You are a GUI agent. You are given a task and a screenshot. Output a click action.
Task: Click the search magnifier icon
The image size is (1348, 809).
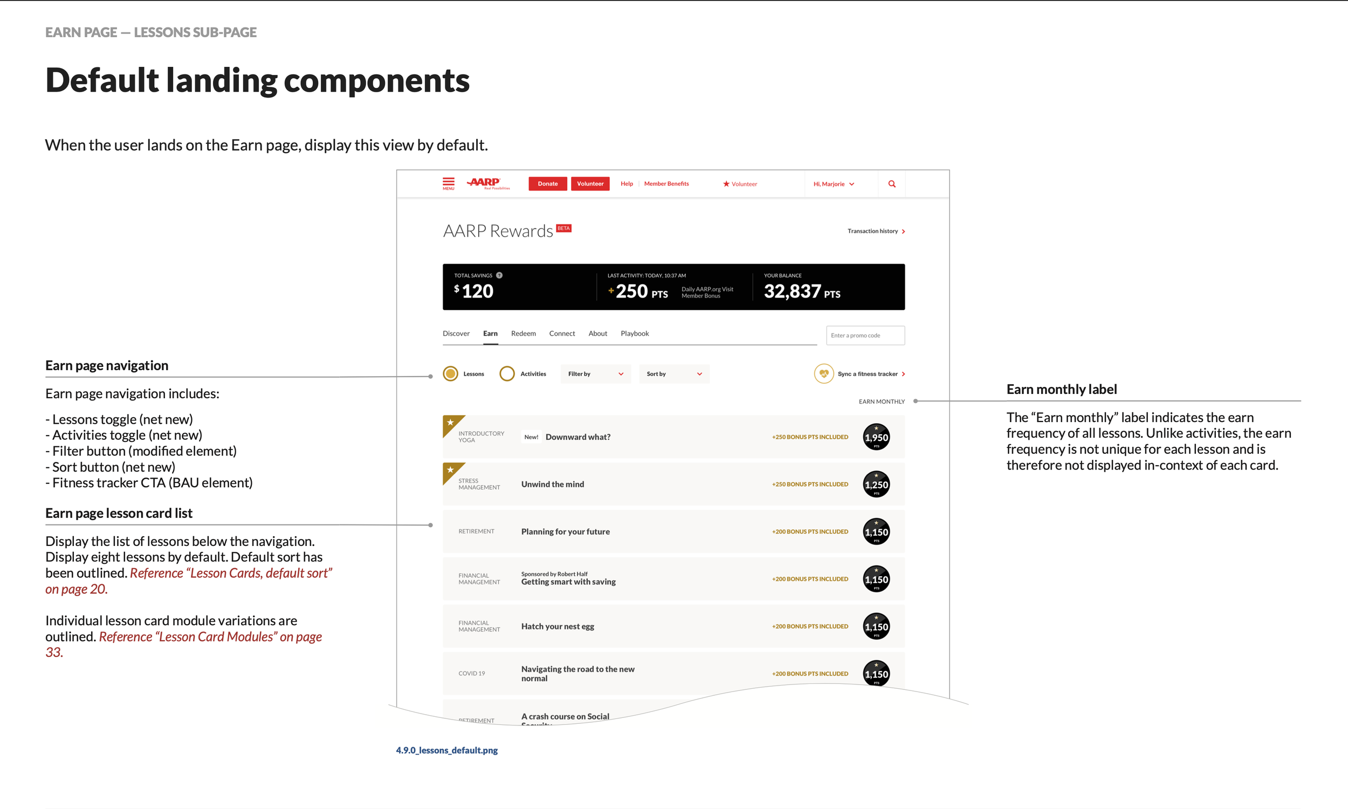(x=892, y=184)
